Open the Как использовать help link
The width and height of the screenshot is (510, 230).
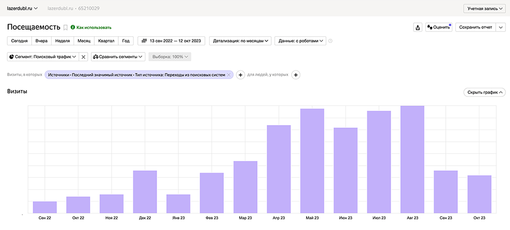click(91, 28)
